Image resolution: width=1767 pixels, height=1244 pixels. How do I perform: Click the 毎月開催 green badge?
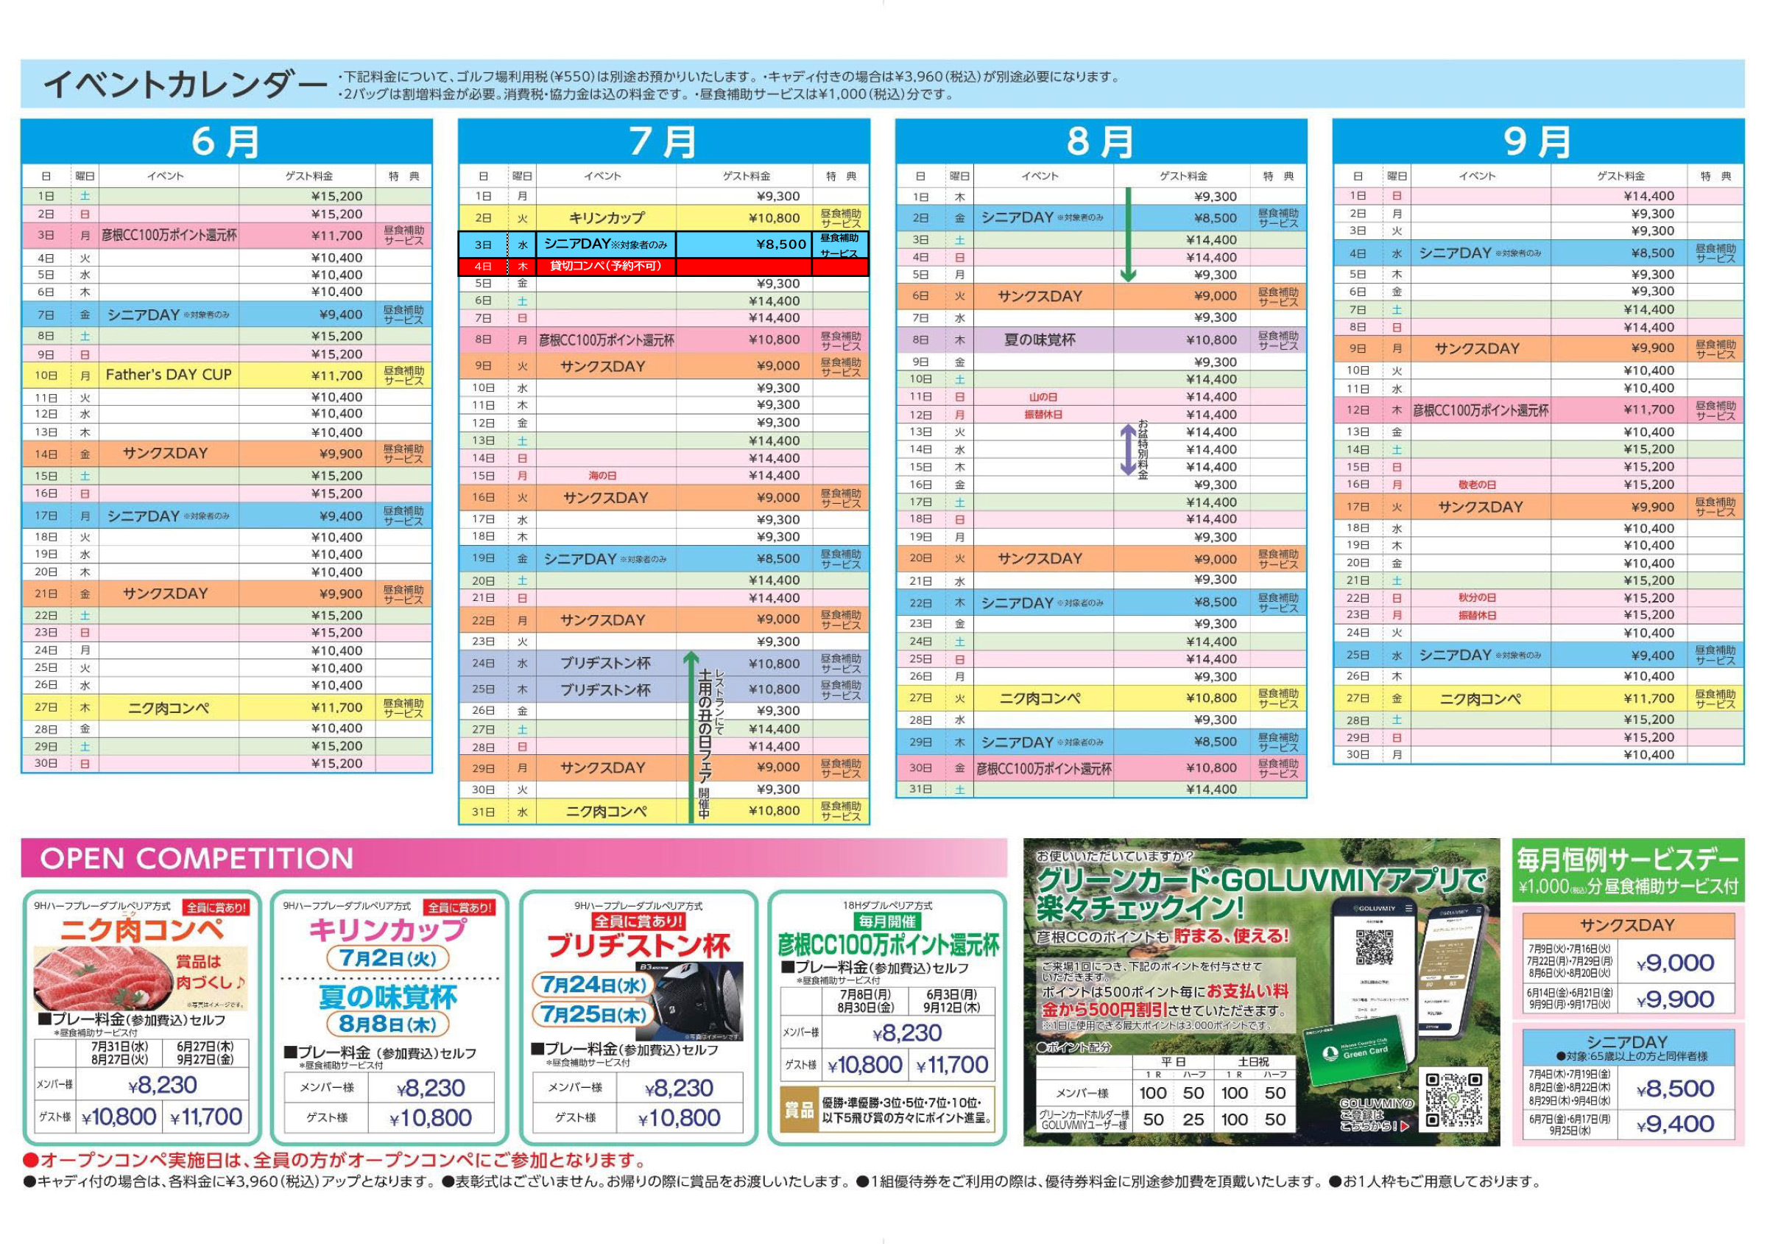click(887, 921)
